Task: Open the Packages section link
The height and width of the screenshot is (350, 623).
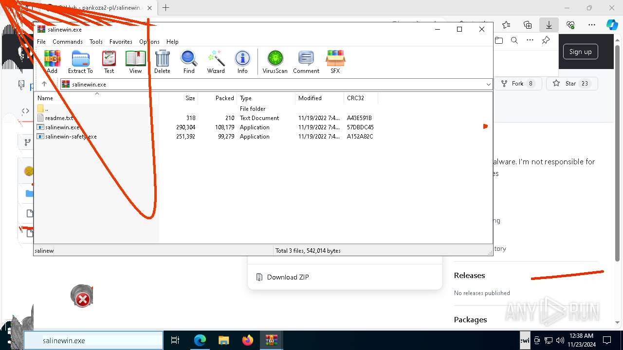Action: click(470, 319)
